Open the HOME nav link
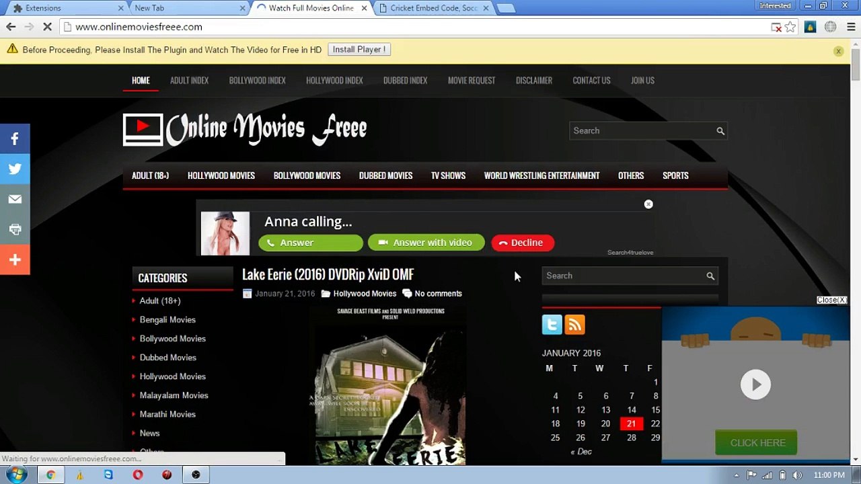Image resolution: width=861 pixels, height=484 pixels. pos(141,80)
